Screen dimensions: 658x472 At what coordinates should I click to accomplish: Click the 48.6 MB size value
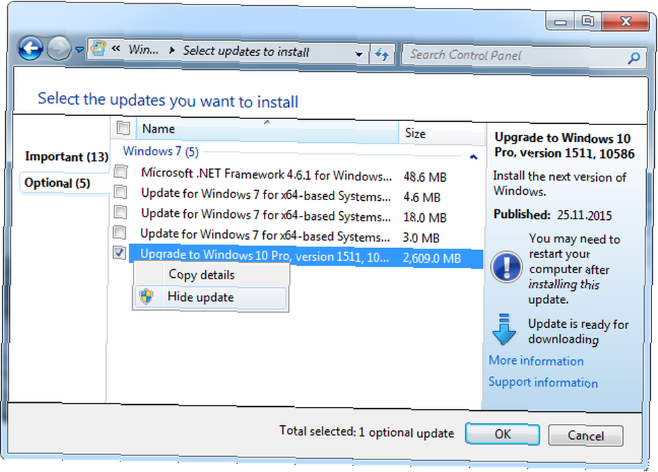(x=424, y=177)
